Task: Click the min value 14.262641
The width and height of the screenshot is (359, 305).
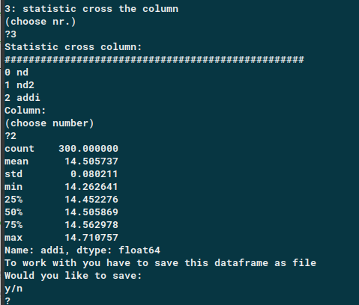Action: [x=91, y=187]
